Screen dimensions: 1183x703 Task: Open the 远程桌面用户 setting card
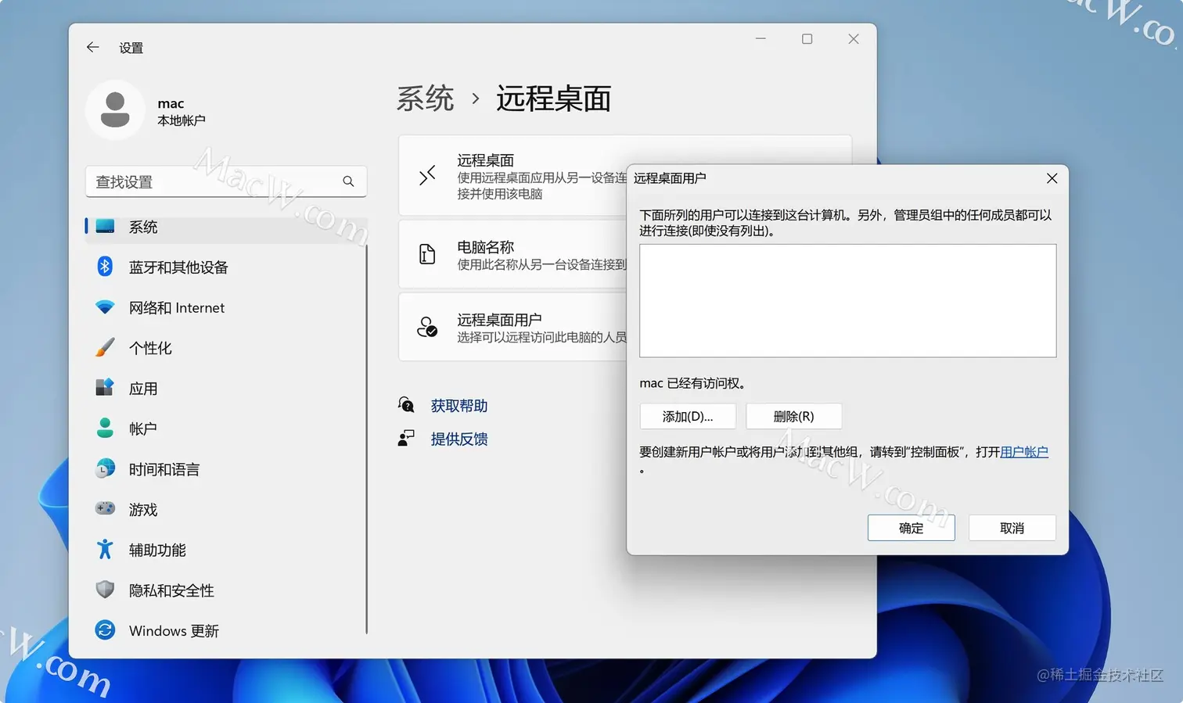512,327
